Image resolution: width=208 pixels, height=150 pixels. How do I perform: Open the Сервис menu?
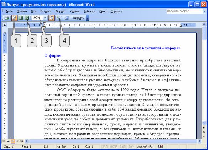tap(75, 11)
